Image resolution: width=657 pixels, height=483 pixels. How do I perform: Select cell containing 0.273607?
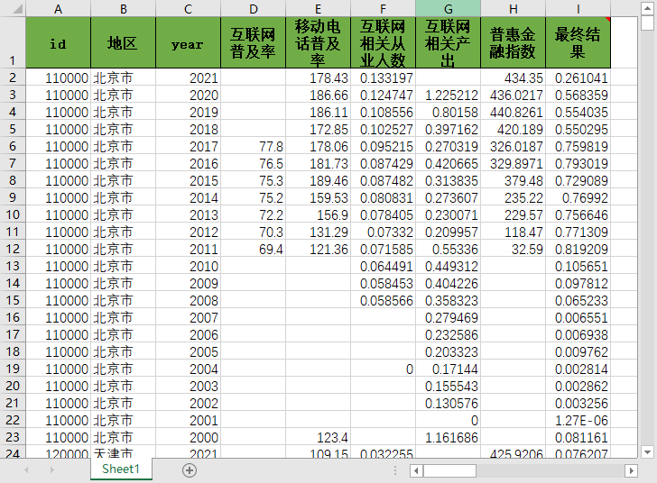448,198
